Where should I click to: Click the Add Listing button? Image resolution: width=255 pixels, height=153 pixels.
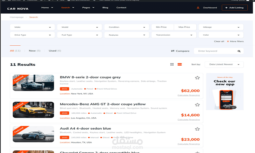235,8
